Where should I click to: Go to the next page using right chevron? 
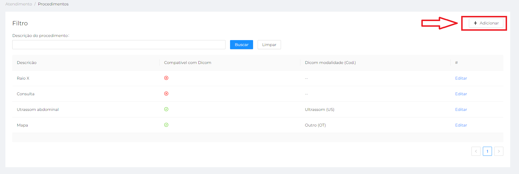[x=499, y=151]
